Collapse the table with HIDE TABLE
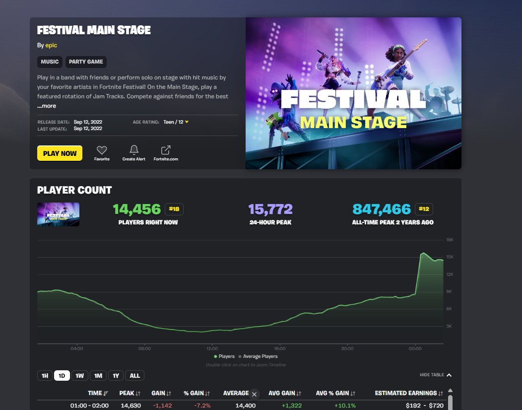 pyautogui.click(x=436, y=375)
